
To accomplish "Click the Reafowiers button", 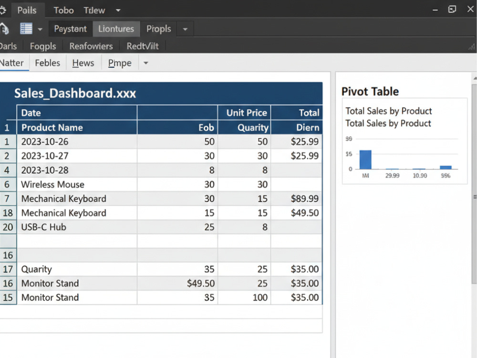I will [91, 46].
